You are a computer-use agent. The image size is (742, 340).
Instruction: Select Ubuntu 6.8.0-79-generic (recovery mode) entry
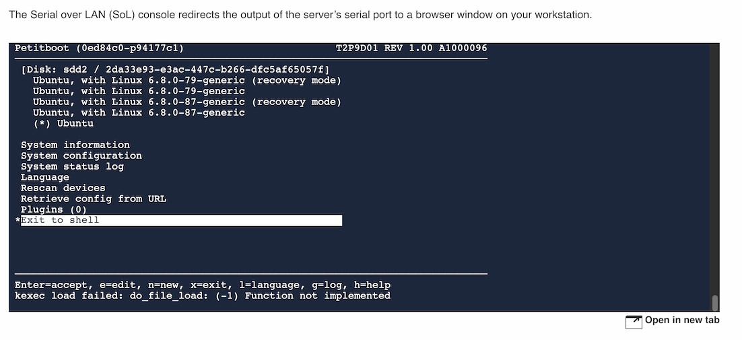tap(187, 80)
